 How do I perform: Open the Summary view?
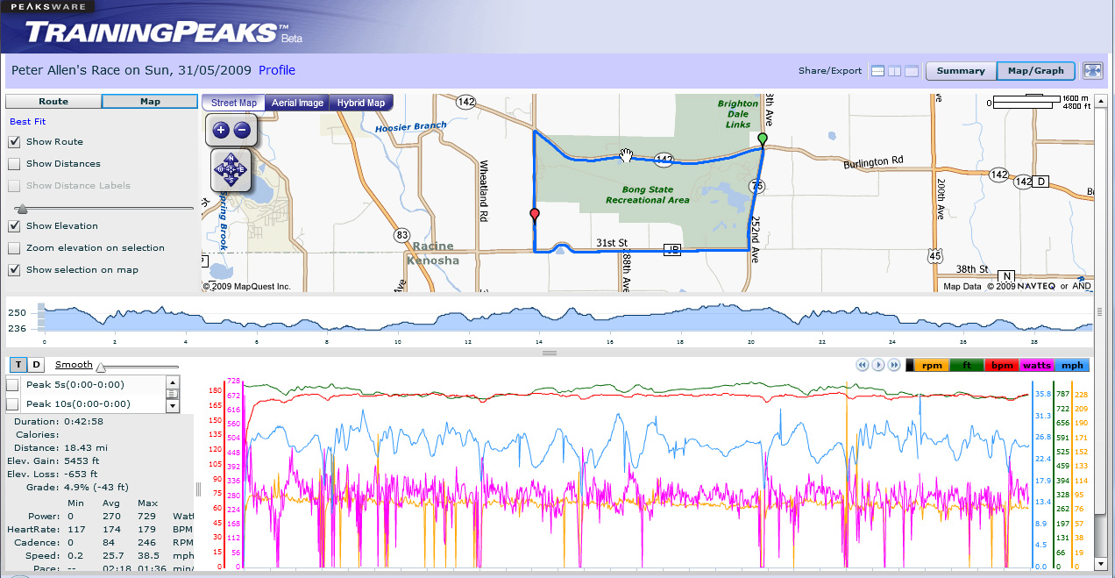961,71
